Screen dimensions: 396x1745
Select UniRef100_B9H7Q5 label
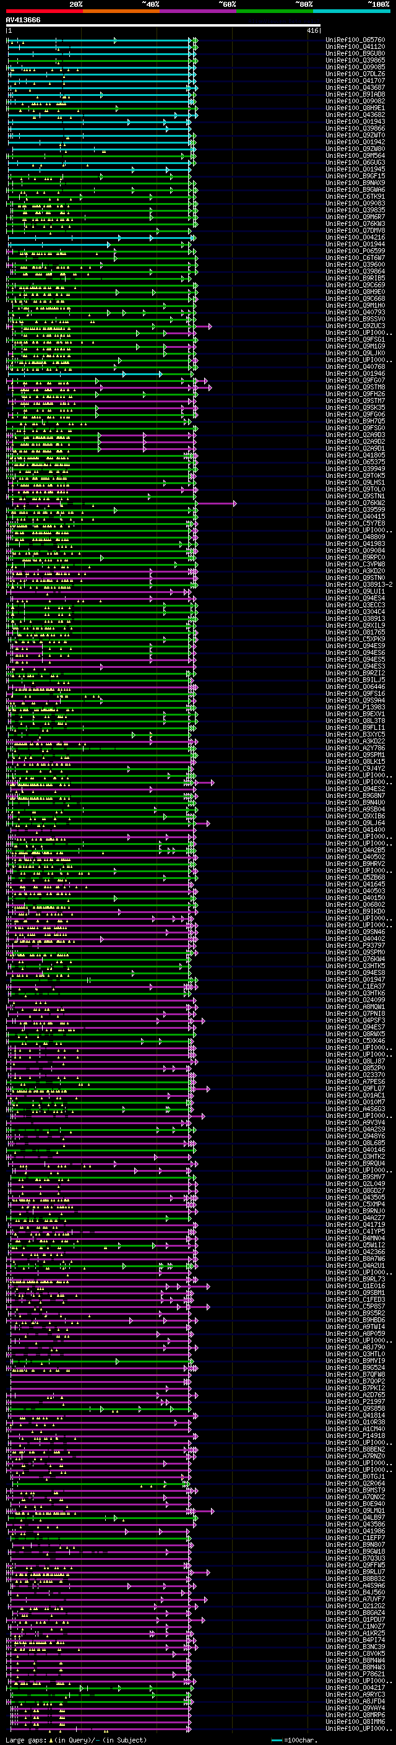click(355, 421)
